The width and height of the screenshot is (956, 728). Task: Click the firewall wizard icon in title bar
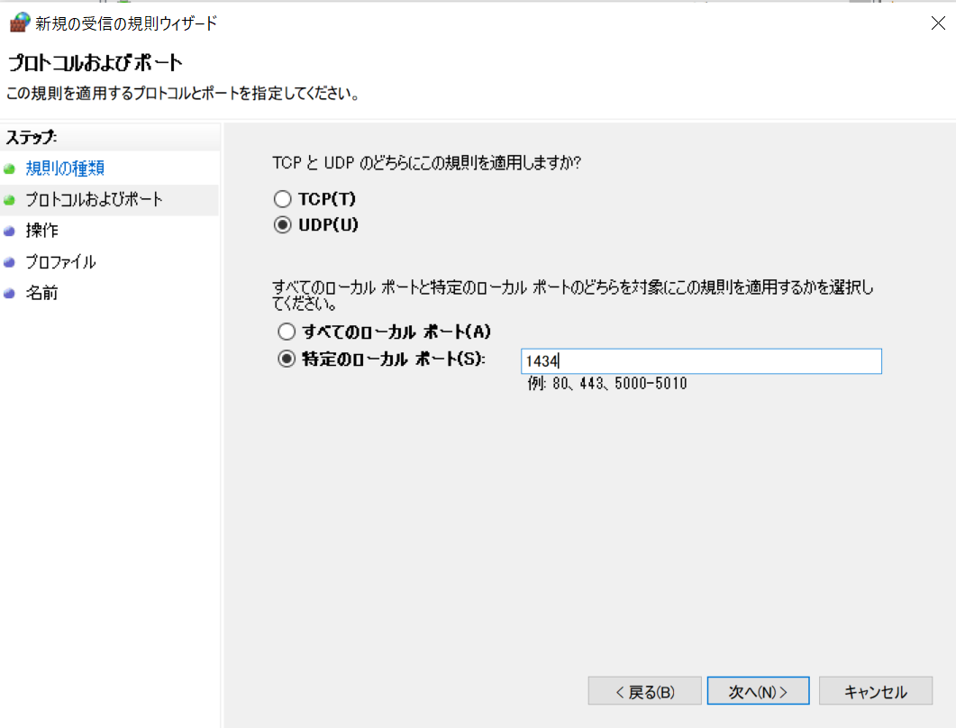click(20, 23)
